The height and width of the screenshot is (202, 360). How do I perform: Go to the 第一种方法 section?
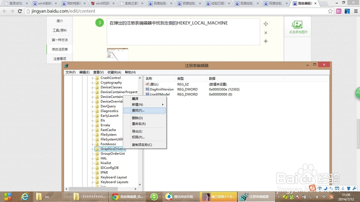[60, 40]
